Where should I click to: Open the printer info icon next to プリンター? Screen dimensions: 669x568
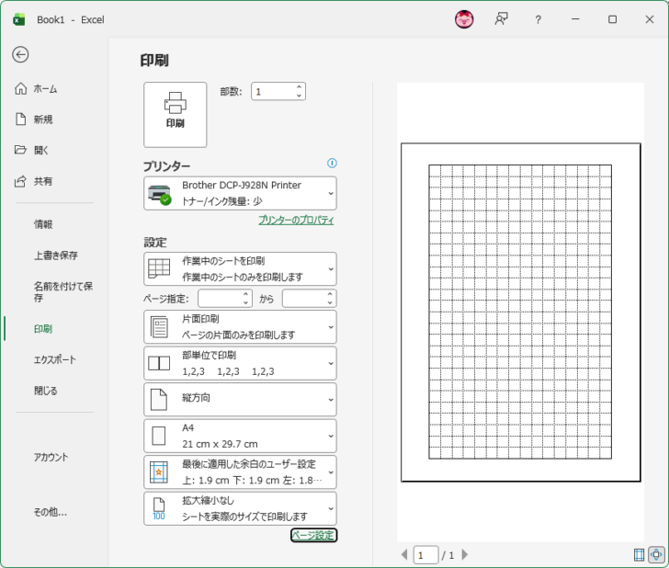(332, 163)
